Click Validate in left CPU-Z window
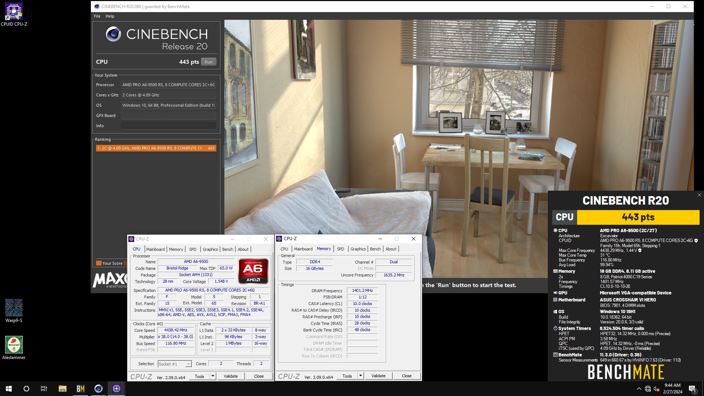This screenshot has height=396, width=704. 231,377
